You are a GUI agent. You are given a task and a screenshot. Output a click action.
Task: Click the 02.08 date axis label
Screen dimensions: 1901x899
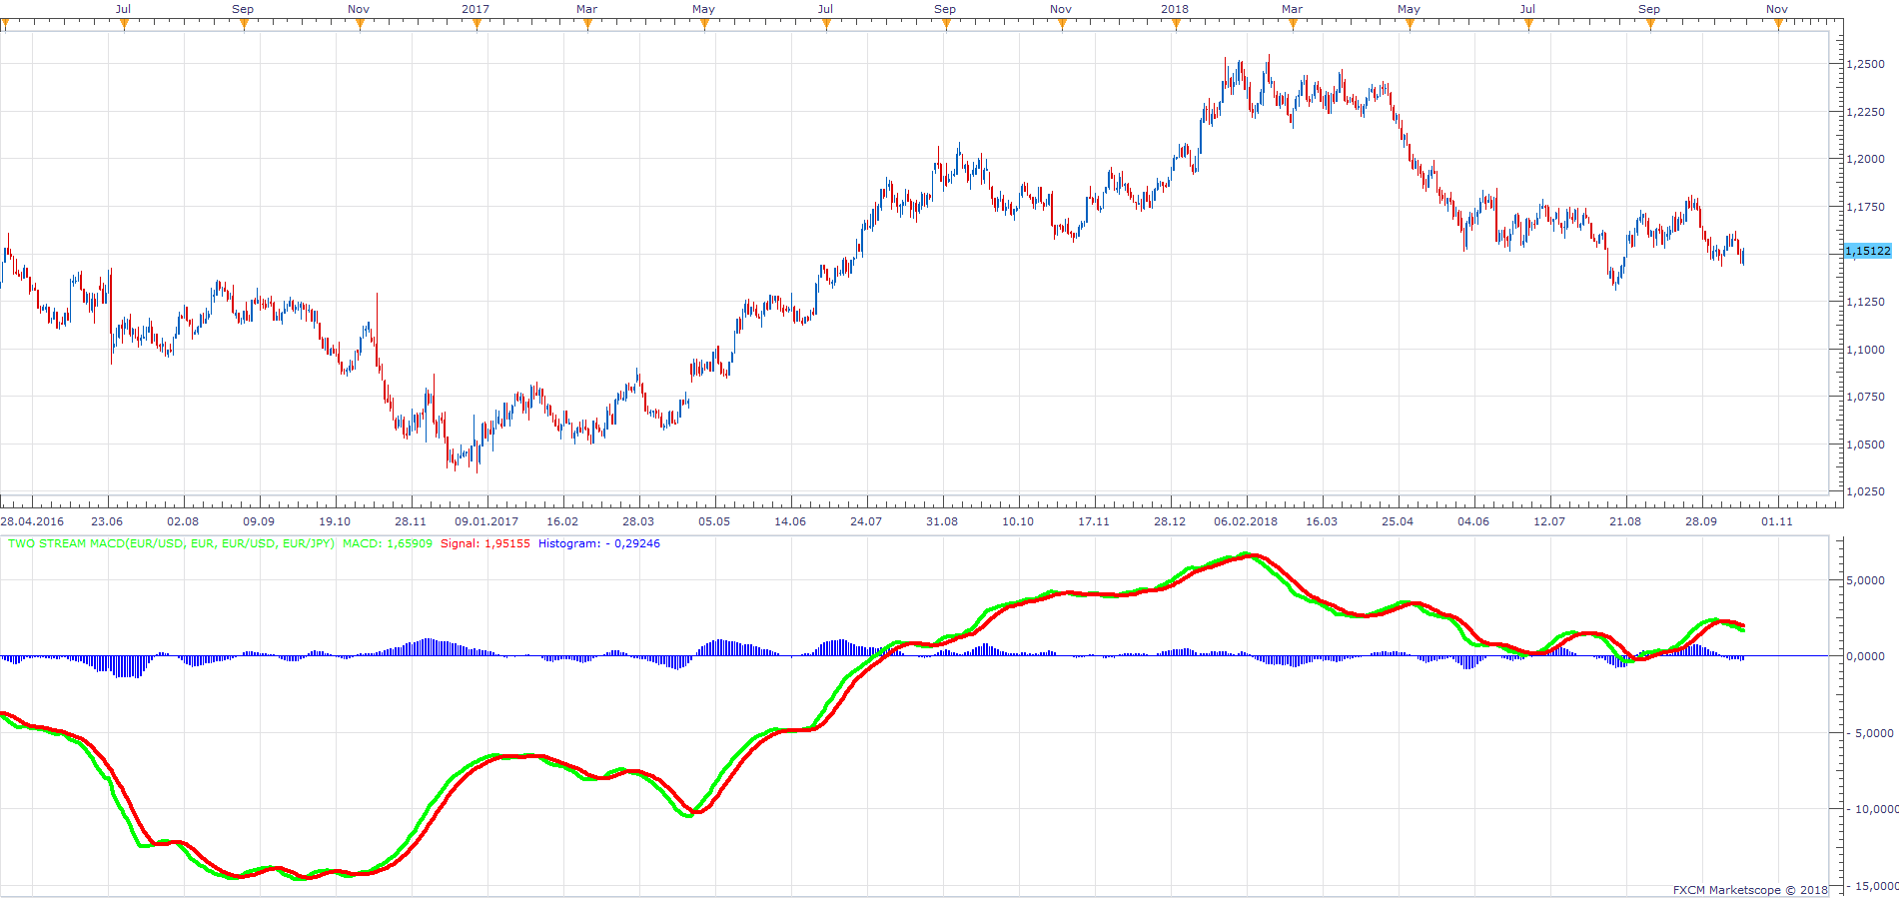click(183, 521)
